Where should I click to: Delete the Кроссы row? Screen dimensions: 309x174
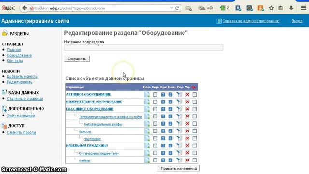click(187, 131)
